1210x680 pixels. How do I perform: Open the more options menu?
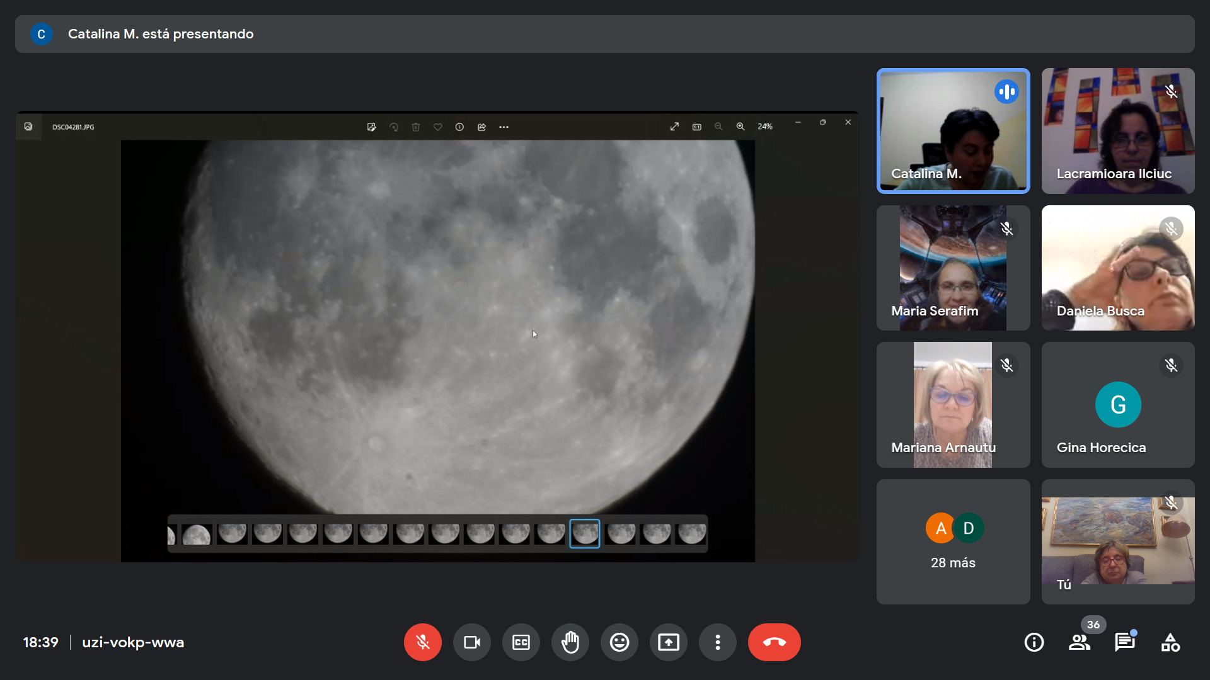click(x=717, y=642)
